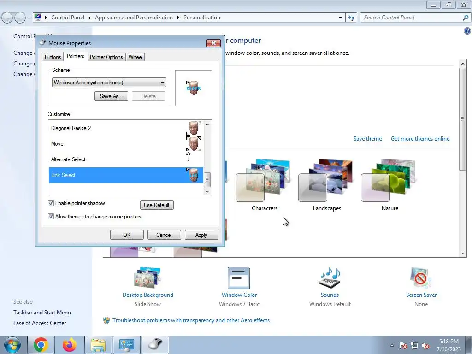This screenshot has width=472, height=354.
Task: Click the Customize list scroll-down arrow
Action: point(207,191)
